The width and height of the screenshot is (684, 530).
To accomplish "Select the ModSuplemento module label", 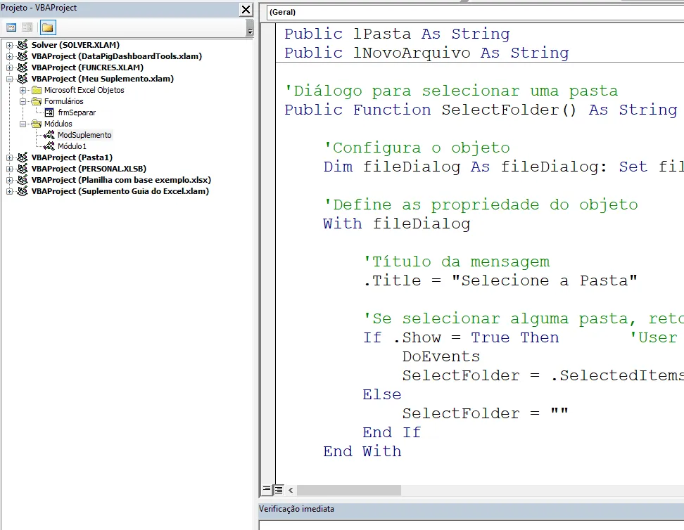I will click(84, 135).
